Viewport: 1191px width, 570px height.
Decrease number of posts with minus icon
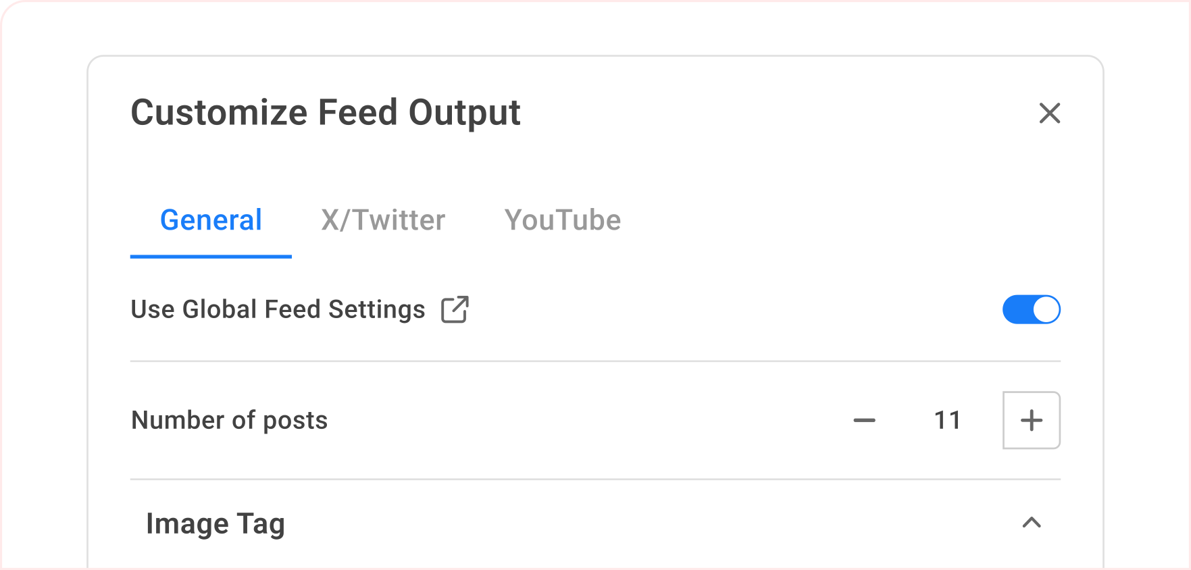[x=864, y=421]
